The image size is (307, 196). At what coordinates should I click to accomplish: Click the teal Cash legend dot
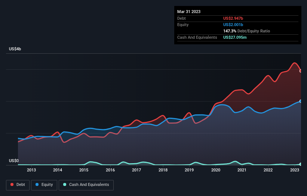tap(65, 184)
